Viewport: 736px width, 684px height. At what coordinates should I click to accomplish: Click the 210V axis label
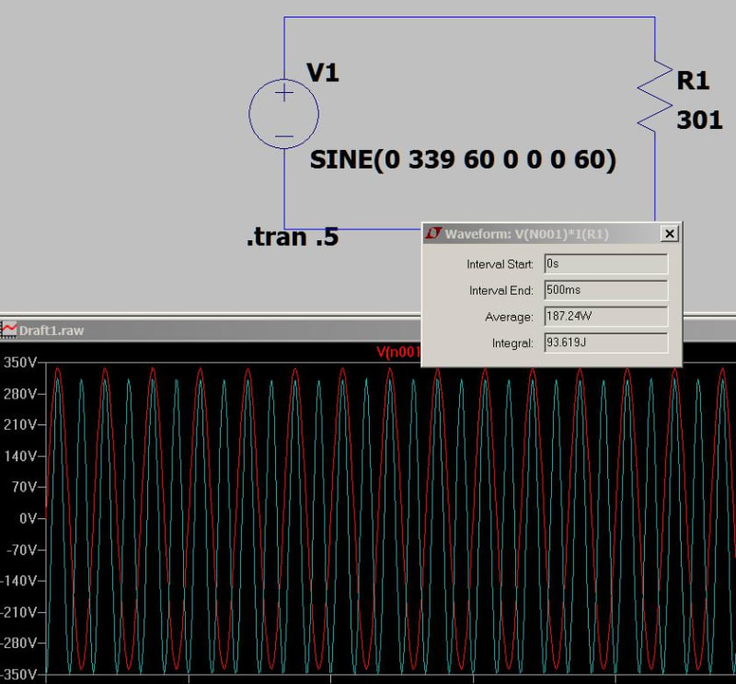coord(20,424)
